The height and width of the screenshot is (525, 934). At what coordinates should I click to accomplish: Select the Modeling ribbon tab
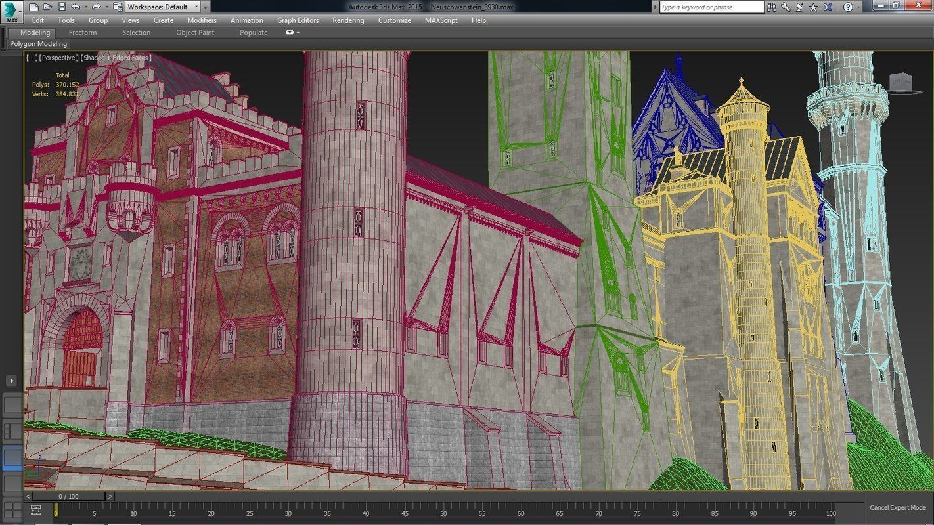point(35,32)
